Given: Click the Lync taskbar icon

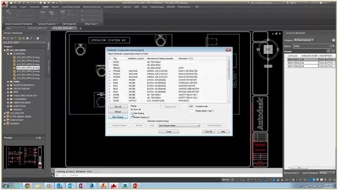Looking at the screenshot, I should [60, 186].
